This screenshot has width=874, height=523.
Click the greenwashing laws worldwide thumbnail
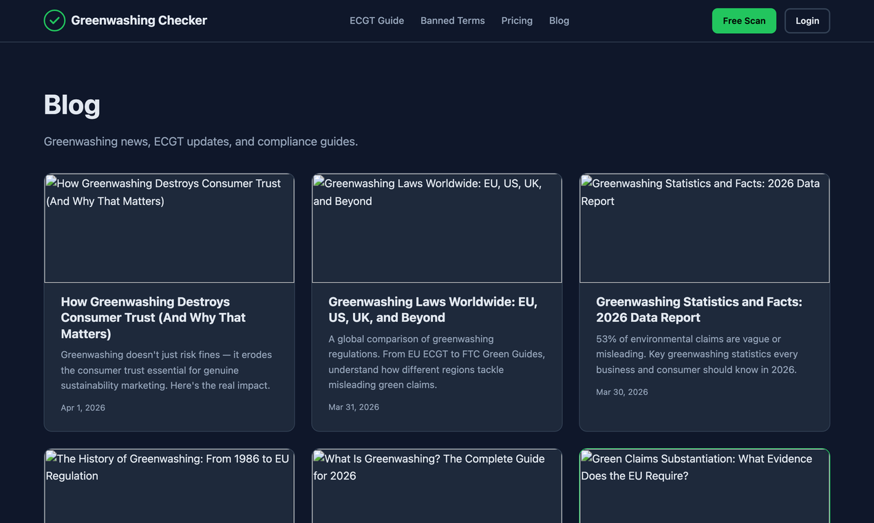click(x=436, y=227)
